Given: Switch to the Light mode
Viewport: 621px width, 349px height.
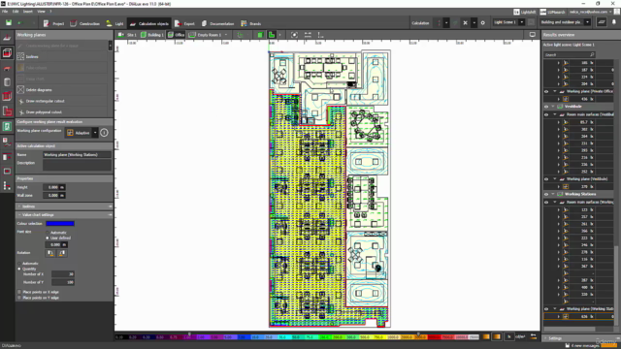Looking at the screenshot, I should pyautogui.click(x=114, y=23).
